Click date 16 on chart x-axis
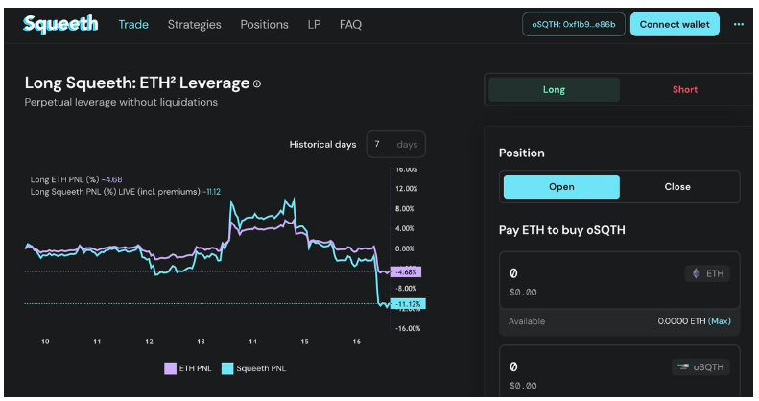The width and height of the screenshot is (759, 401). 357,342
